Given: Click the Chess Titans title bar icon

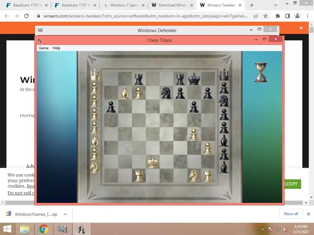Looking at the screenshot, I should point(40,40).
